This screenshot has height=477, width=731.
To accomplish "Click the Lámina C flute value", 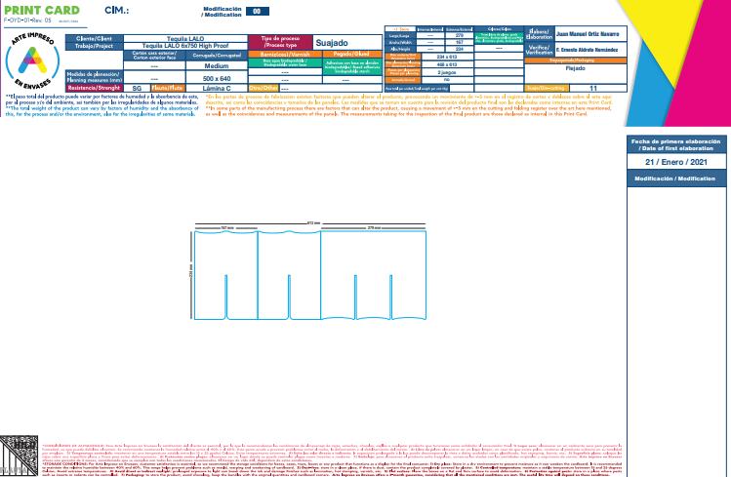I will click(x=217, y=88).
